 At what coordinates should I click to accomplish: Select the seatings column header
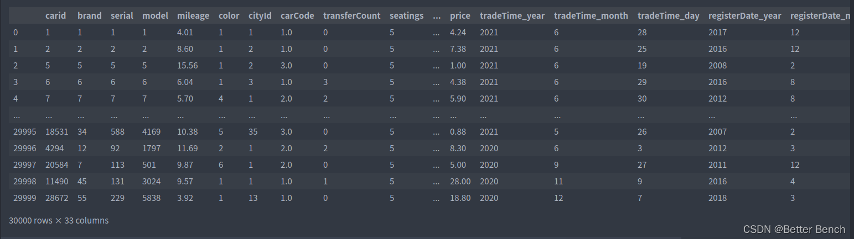pos(406,15)
